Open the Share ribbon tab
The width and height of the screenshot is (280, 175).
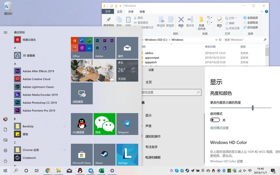click(131, 12)
